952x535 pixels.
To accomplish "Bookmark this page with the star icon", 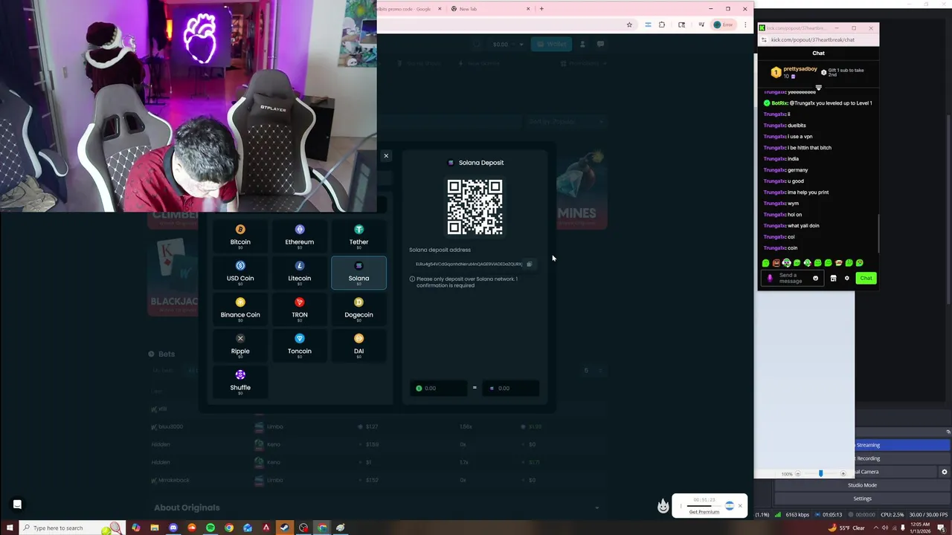I will pyautogui.click(x=629, y=25).
